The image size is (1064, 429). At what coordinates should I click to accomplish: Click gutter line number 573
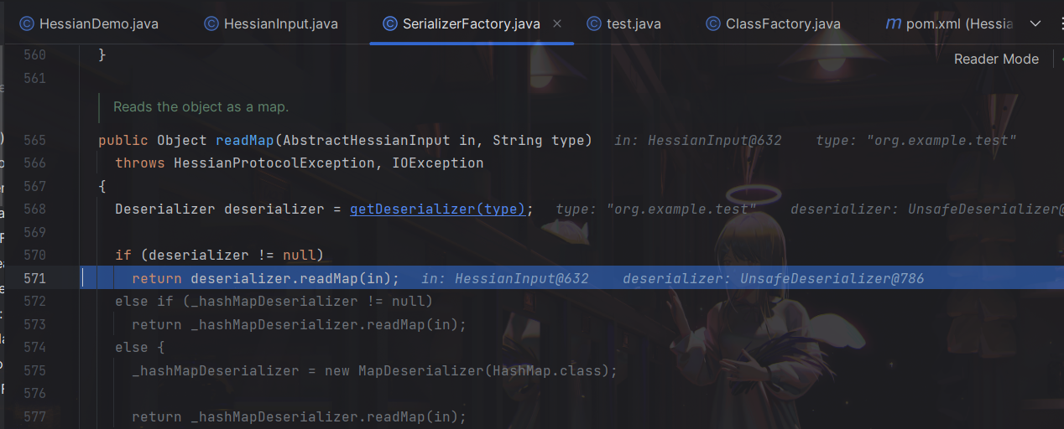point(34,324)
